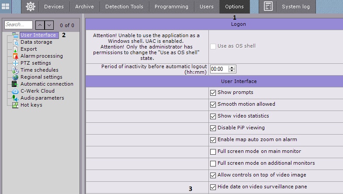Viewport: 343px width, 194px height.
Task: Enable Full screen mode on main monitor
Action: [x=213, y=152]
